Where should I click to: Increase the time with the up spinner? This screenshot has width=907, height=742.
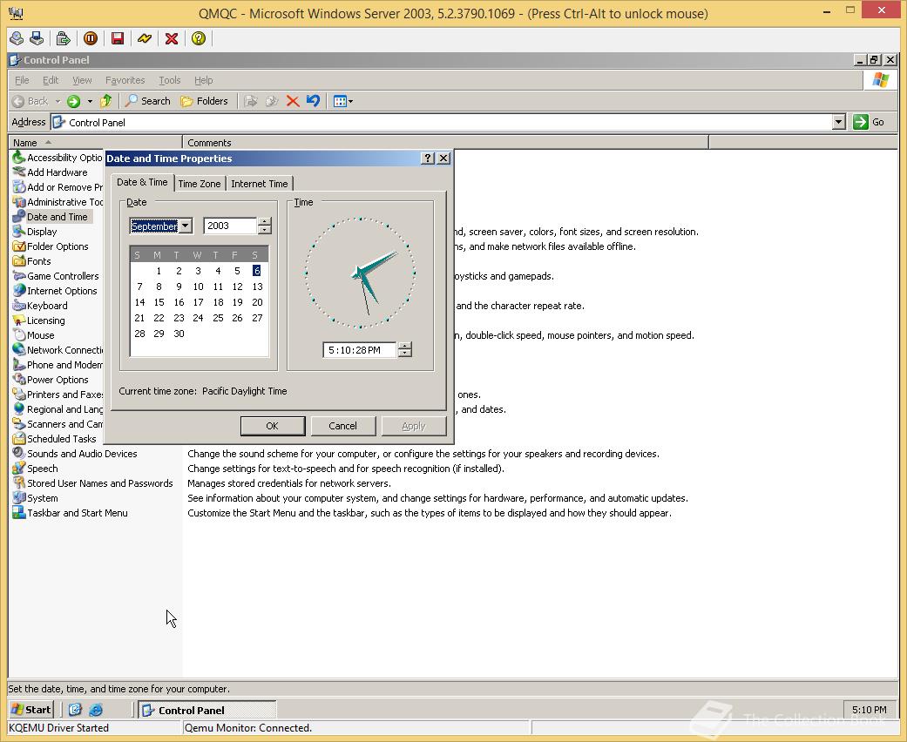(405, 346)
